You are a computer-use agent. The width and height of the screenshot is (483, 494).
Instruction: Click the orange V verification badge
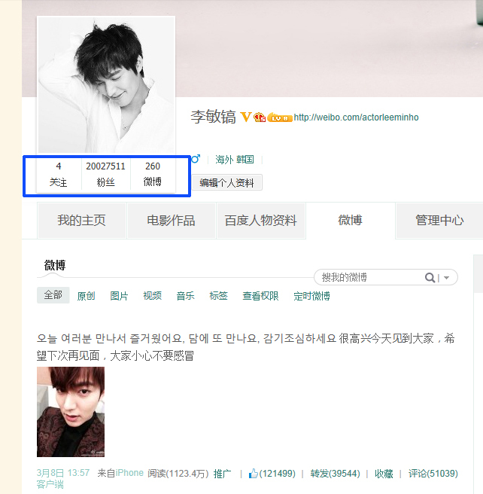pos(246,117)
